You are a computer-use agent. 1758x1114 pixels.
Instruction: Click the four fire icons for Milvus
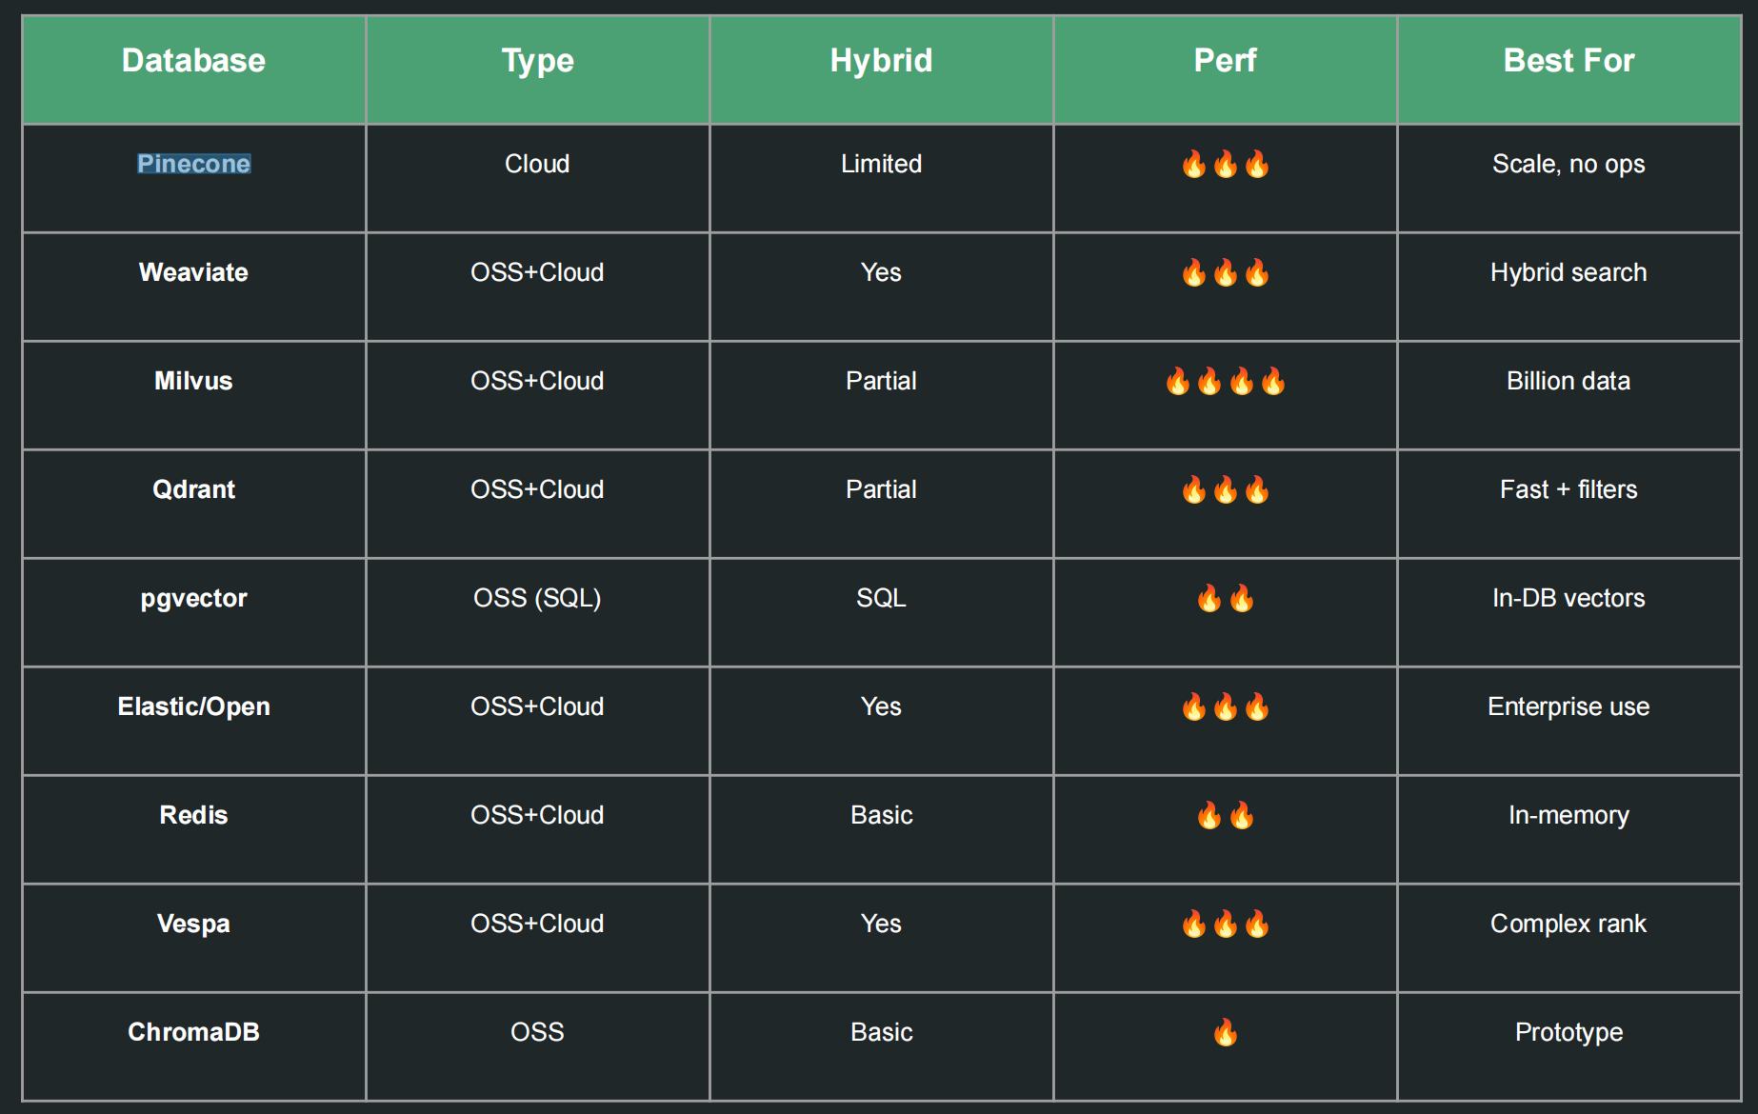[x=1225, y=381]
